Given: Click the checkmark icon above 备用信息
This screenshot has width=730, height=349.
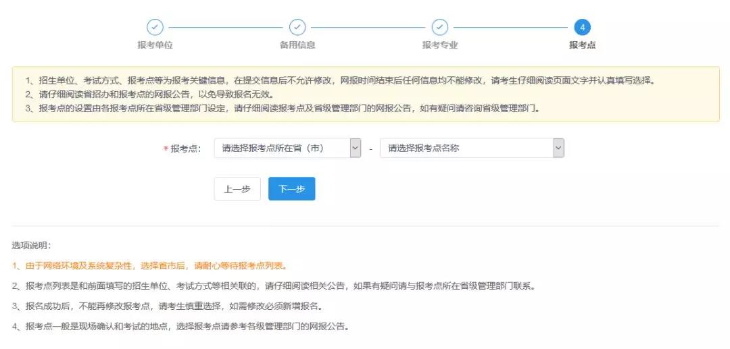Looking at the screenshot, I should point(297,27).
